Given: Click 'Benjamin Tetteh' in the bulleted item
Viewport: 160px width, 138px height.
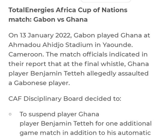Looking at the screenshot, I should point(67,124).
